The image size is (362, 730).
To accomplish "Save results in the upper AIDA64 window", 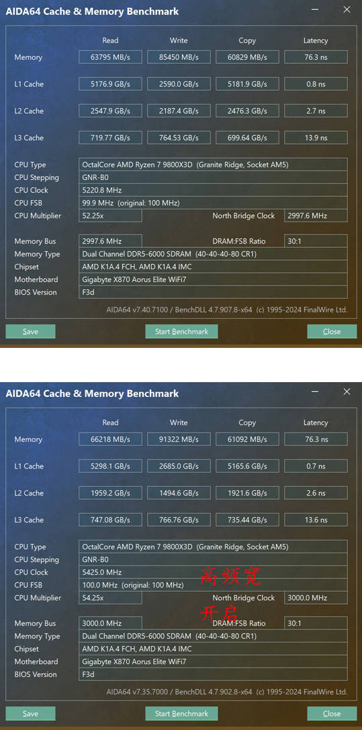I will click(x=30, y=332).
